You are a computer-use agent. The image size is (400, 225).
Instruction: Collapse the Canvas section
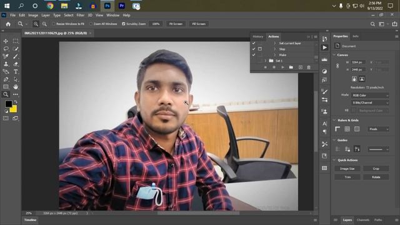click(x=334, y=55)
